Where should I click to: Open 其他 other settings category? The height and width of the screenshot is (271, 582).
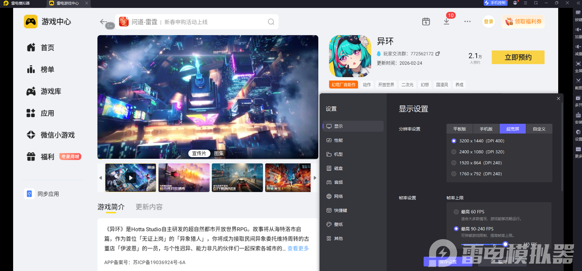point(353,238)
